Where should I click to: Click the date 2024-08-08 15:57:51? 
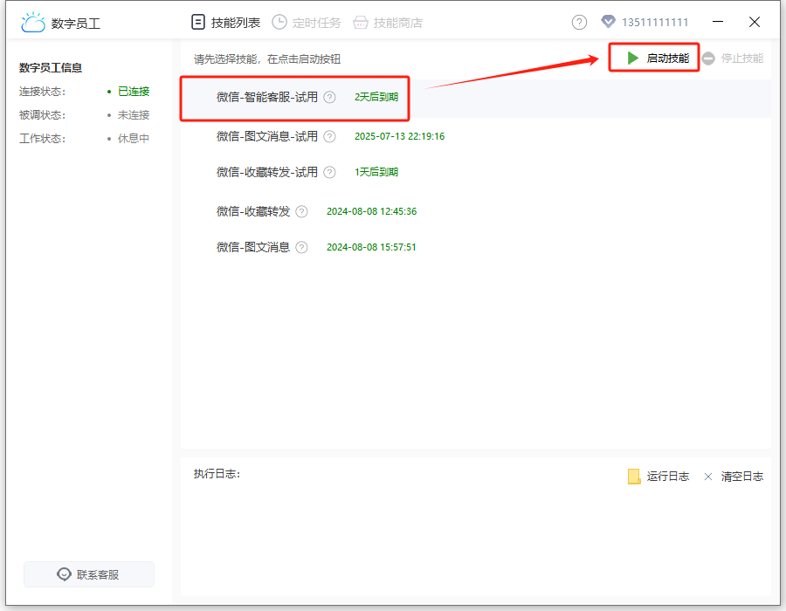tap(371, 247)
